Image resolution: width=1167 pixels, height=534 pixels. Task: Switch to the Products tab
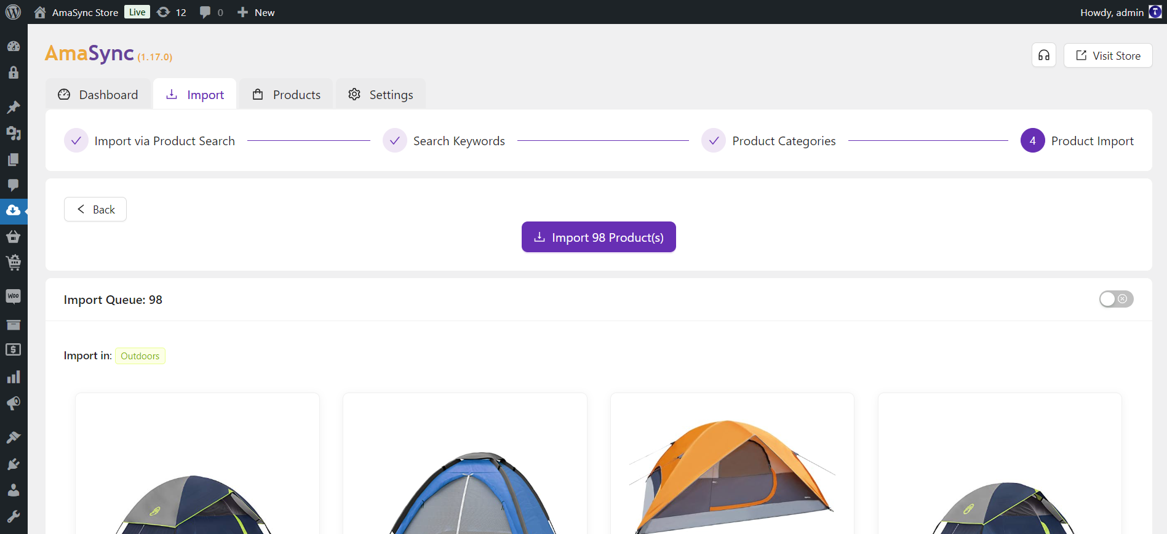(x=286, y=94)
